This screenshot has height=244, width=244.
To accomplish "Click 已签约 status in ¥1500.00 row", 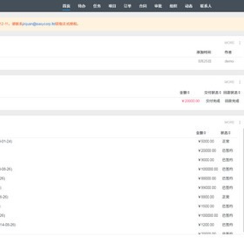I will (228, 206).
